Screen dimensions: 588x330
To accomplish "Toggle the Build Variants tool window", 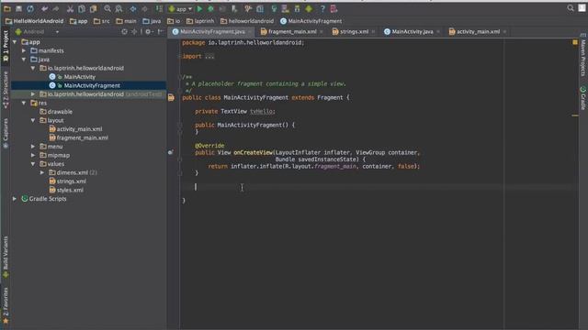I will tap(6, 258).
